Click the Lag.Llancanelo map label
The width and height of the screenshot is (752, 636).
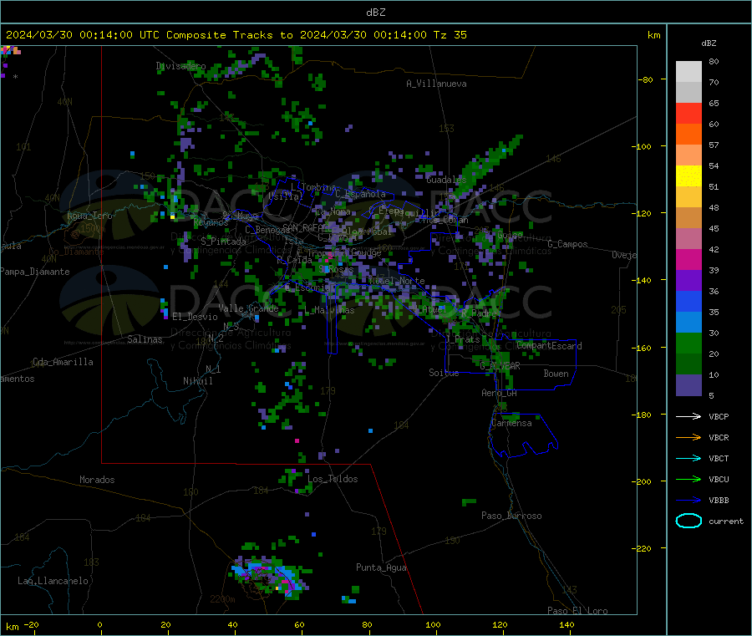pyautogui.click(x=53, y=581)
